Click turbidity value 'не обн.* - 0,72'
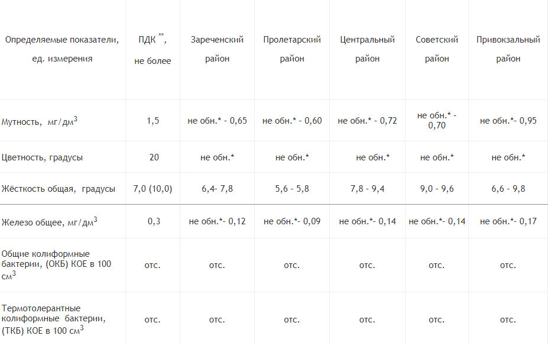Screen dimensions: 548x345 tap(367, 121)
